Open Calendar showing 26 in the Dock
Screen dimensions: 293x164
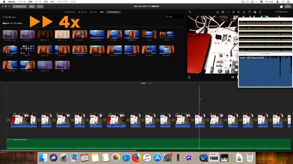[x=84, y=158]
